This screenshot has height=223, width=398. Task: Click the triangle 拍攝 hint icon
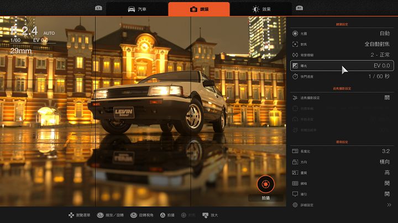(163, 215)
